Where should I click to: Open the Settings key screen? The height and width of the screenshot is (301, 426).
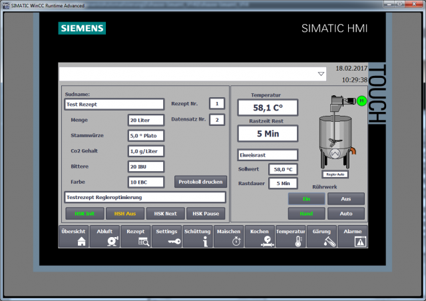pyautogui.click(x=166, y=236)
